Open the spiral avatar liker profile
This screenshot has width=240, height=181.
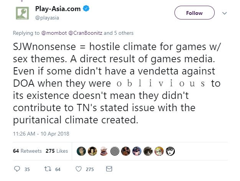point(115,151)
